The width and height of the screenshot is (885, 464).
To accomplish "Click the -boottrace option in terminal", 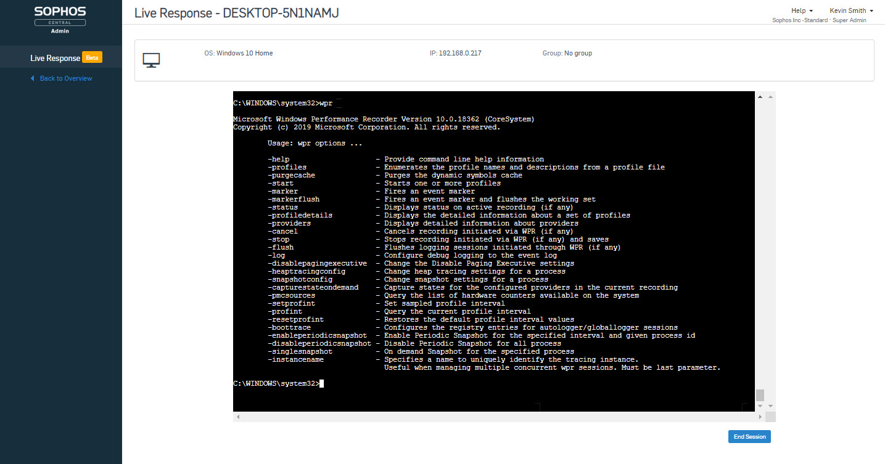I will [289, 327].
